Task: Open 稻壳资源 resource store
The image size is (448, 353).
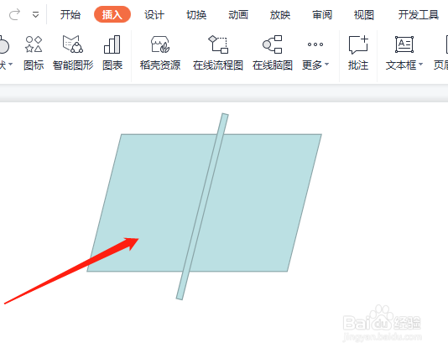Action: [x=160, y=53]
